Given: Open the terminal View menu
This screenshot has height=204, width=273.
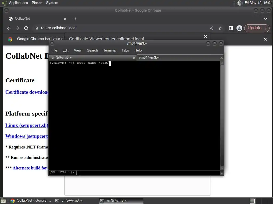Looking at the screenshot, I should [x=78, y=50].
